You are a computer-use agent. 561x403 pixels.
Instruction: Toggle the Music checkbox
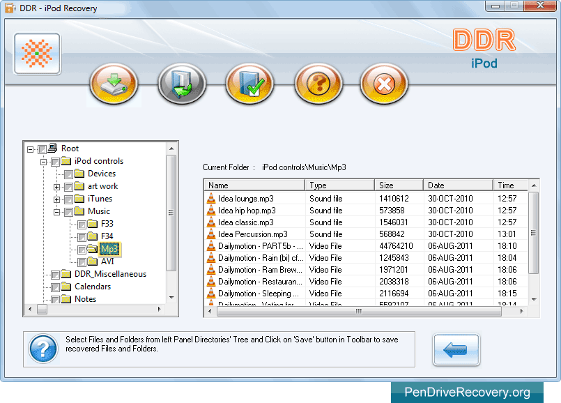(x=69, y=212)
